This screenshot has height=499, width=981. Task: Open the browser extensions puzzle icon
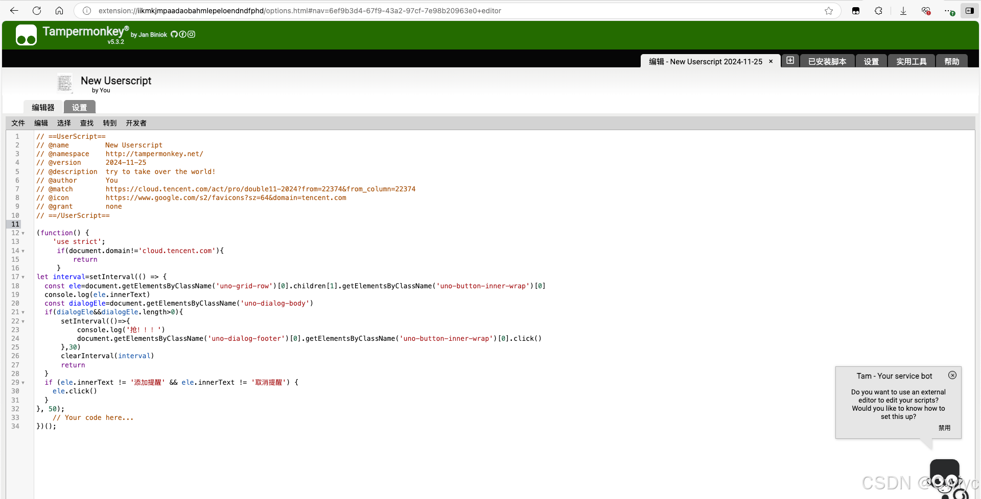tap(879, 11)
